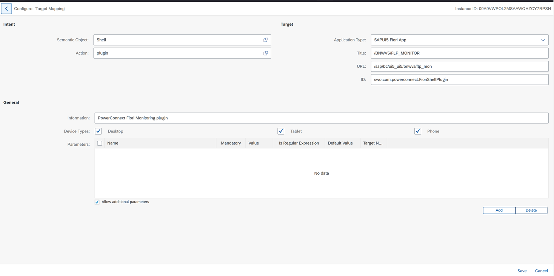Toggle the Tablet device type checkbox
This screenshot has height=276, width=554.
pyautogui.click(x=281, y=131)
